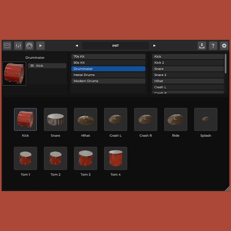Choose Snare 2 in the pieces list
The width and height of the screenshot is (231, 231).
188,75
